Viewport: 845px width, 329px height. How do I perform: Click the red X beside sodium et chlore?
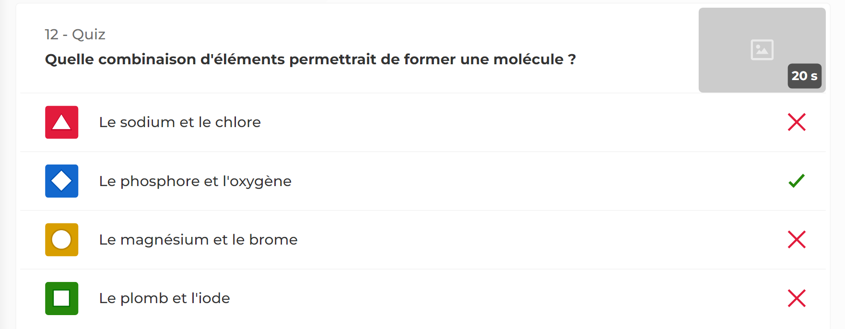796,122
